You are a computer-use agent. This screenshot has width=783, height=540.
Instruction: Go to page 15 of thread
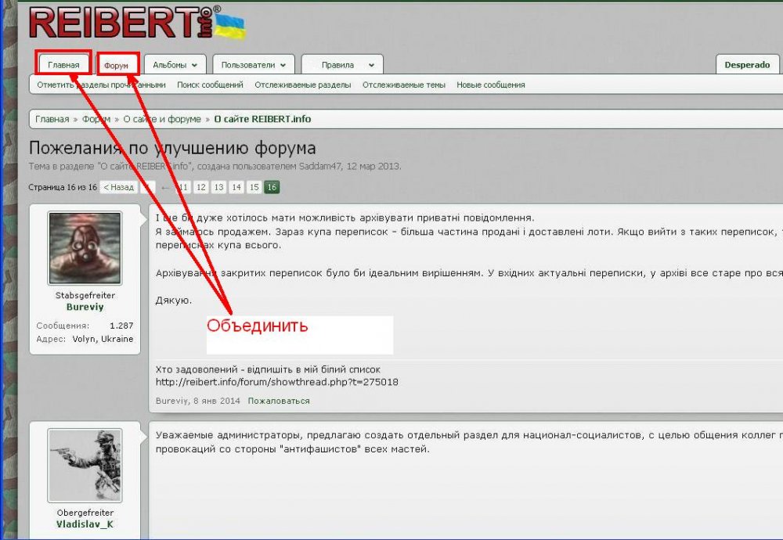click(254, 187)
